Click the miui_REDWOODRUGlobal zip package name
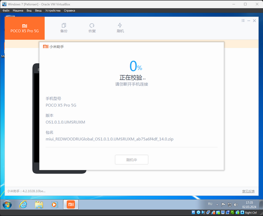Screen dimensions: 263x216 109,139
